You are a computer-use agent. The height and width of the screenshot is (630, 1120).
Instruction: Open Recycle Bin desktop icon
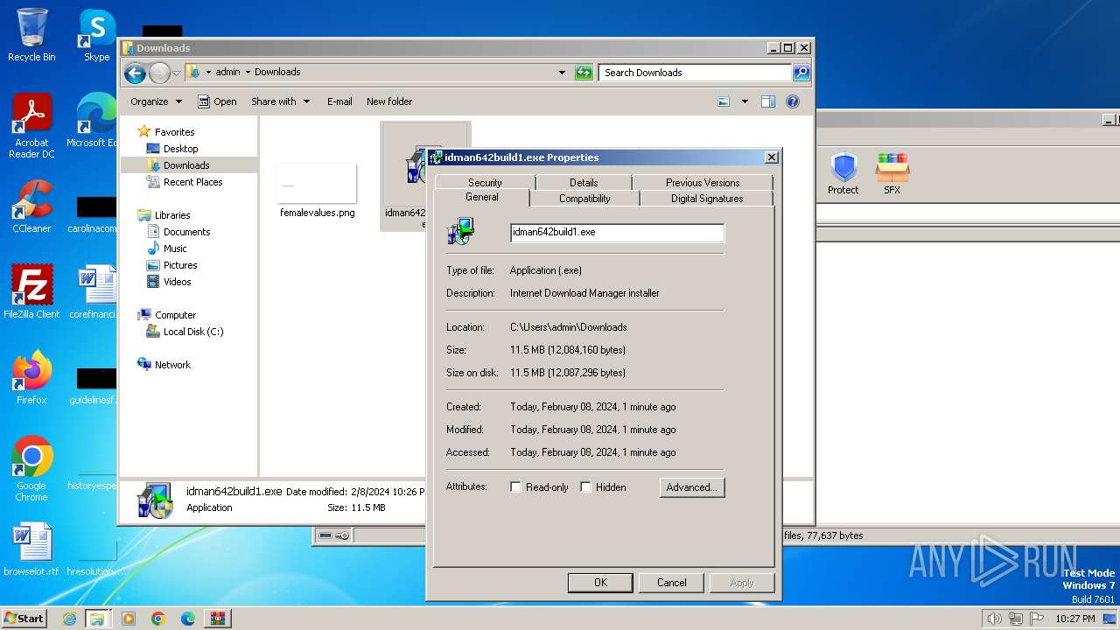pos(31,35)
